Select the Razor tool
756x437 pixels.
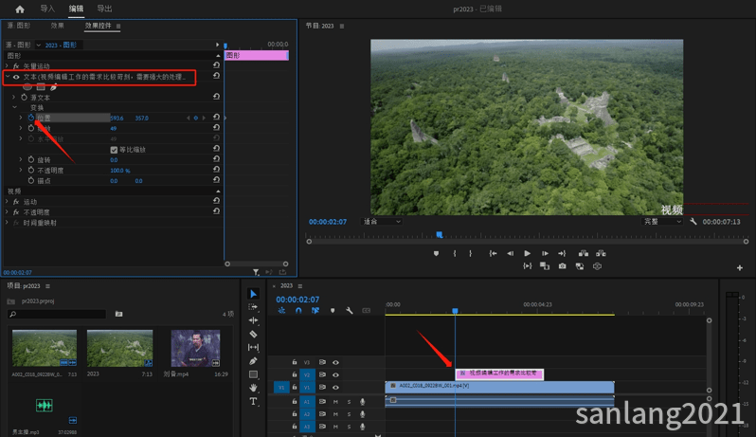(253, 334)
